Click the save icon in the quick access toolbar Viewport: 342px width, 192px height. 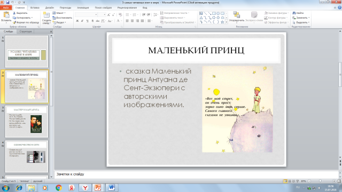7,2
